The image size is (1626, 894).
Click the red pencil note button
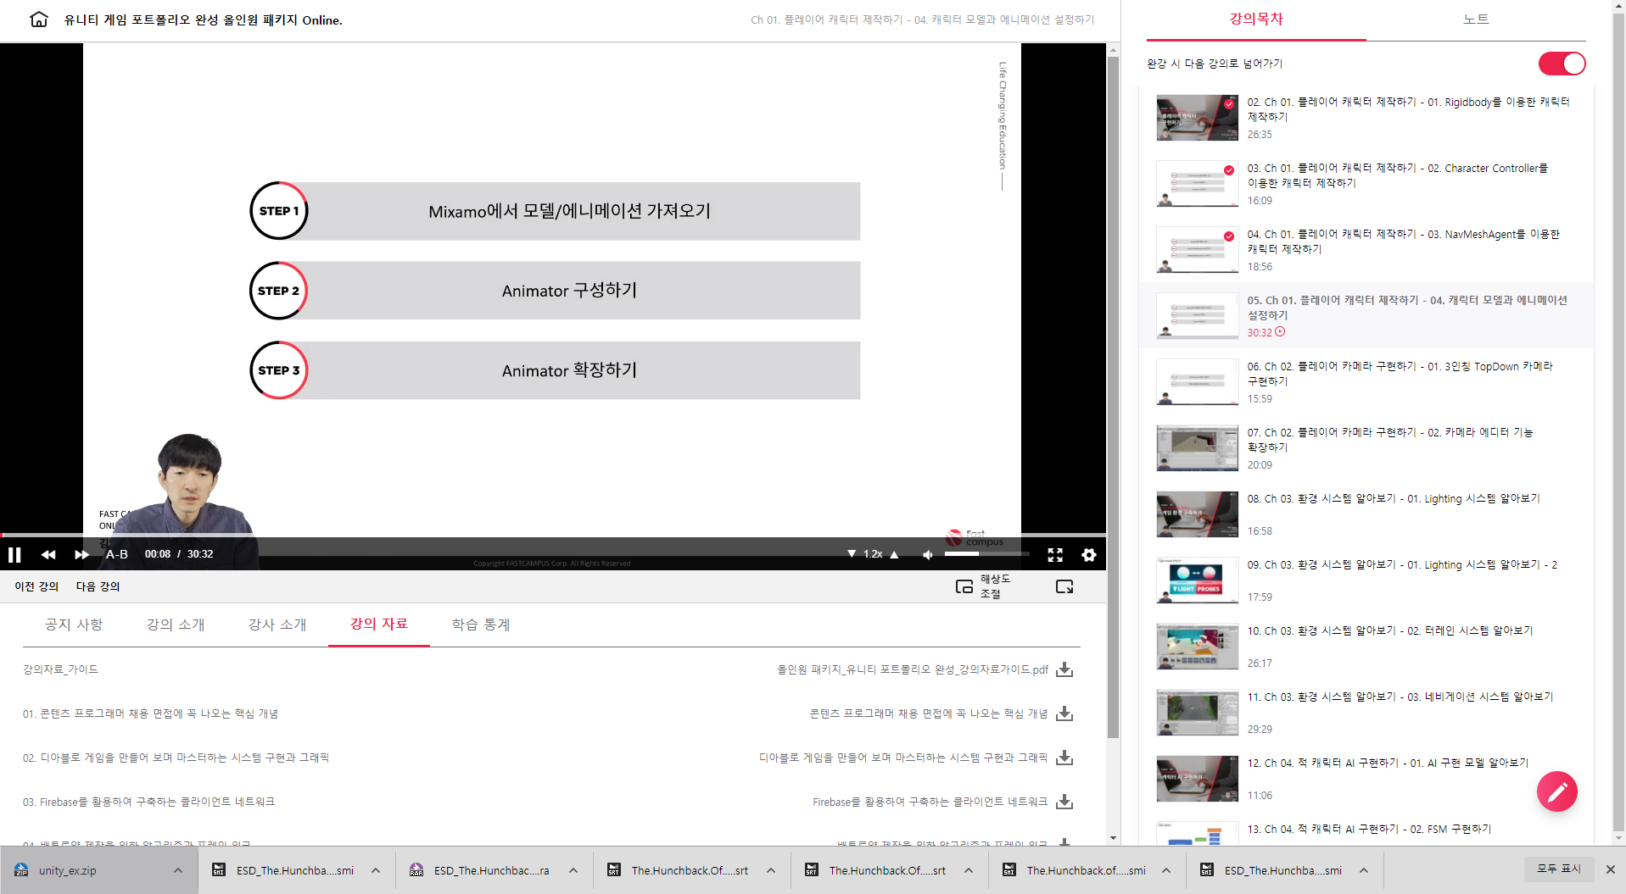click(x=1557, y=791)
